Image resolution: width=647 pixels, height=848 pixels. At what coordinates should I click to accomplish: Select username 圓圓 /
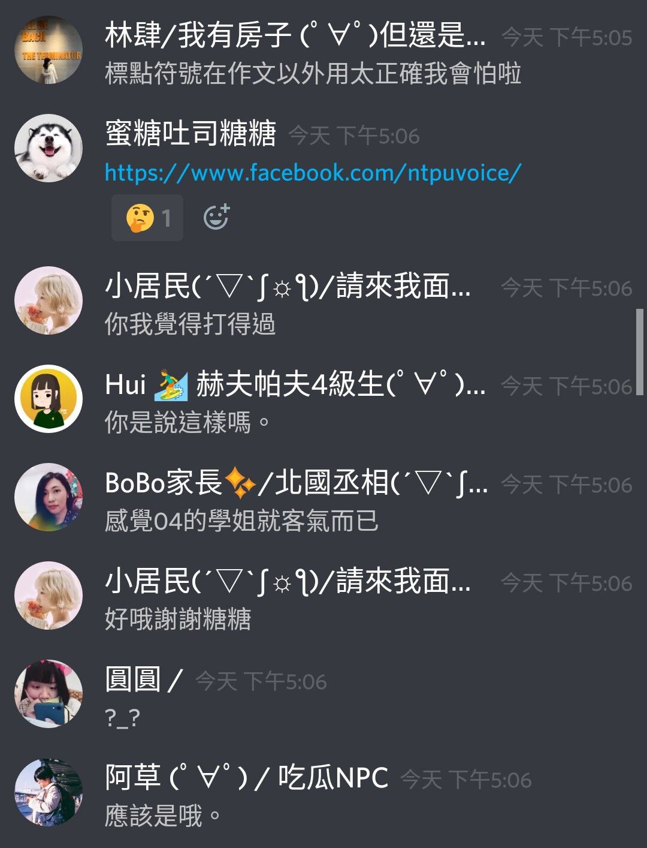point(144,679)
